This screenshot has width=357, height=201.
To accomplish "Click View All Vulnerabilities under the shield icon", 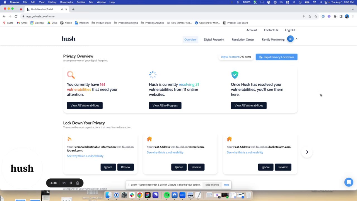I will point(249,106).
